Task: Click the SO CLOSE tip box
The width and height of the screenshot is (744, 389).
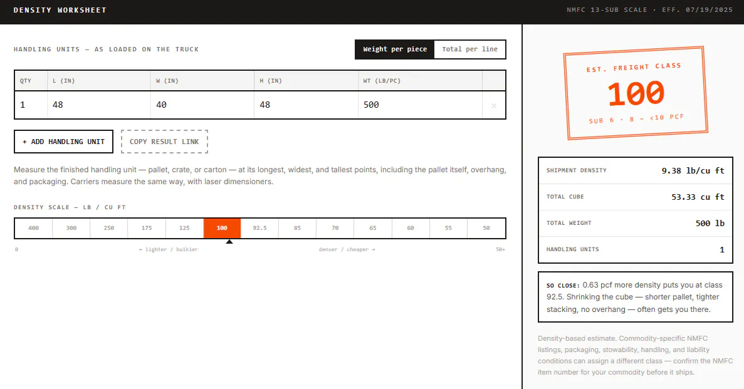Action: coord(636,297)
